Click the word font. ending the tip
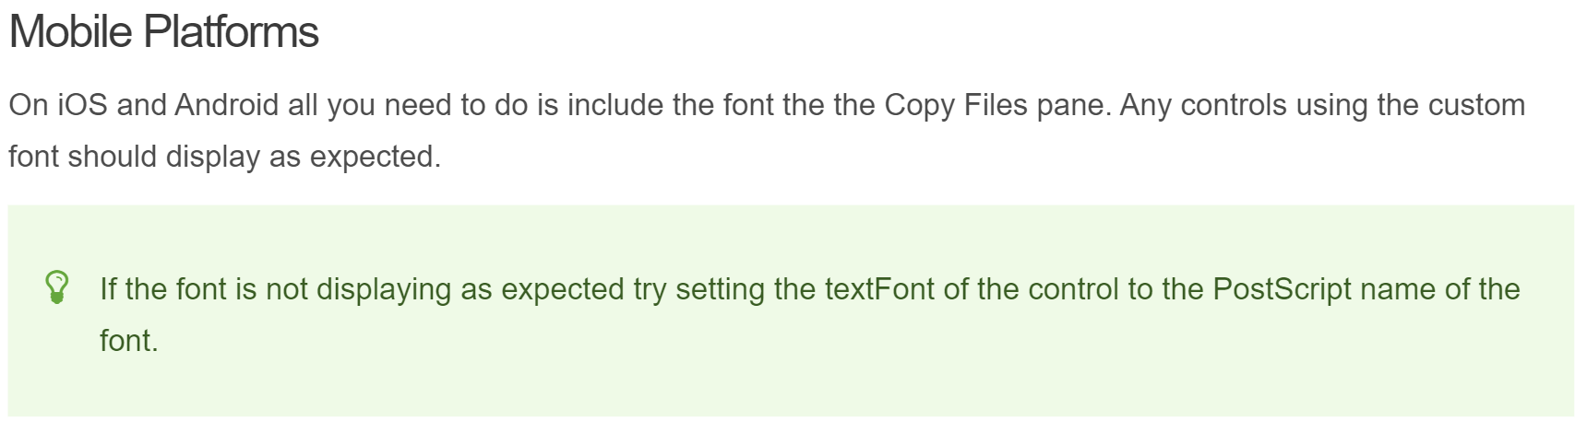Image resolution: width=1575 pixels, height=421 pixels. pos(129,341)
